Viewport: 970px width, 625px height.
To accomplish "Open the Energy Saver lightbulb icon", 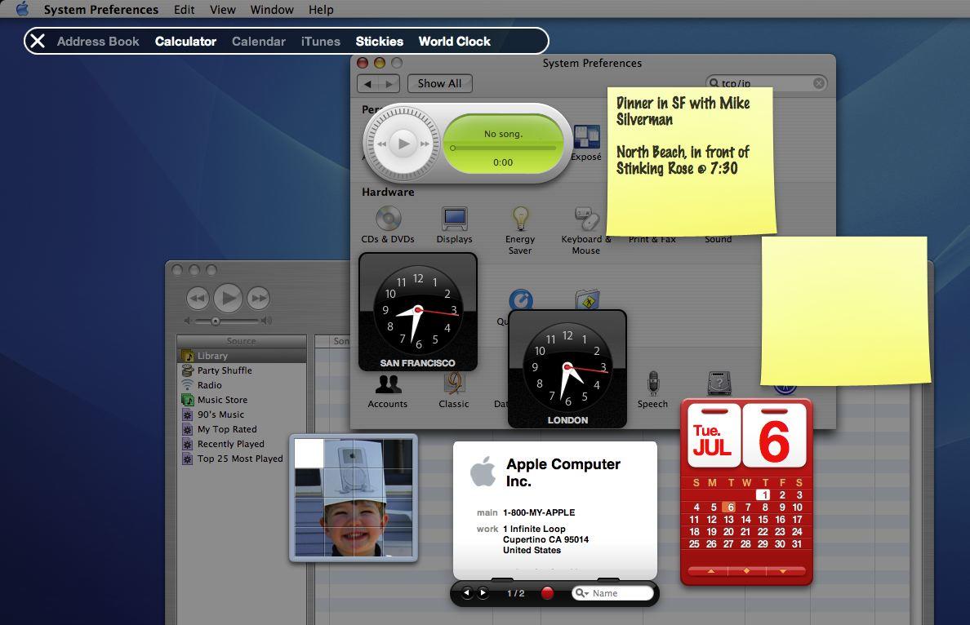I will pos(520,218).
